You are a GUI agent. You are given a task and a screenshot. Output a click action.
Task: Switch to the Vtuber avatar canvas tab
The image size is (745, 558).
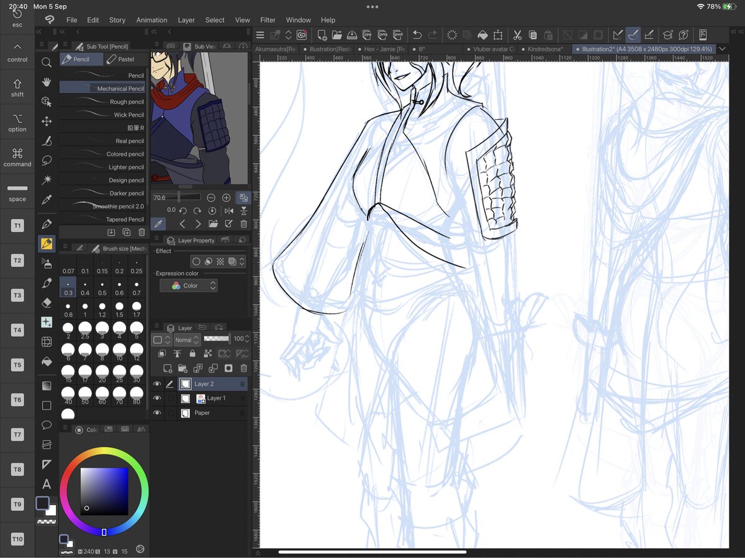click(490, 49)
